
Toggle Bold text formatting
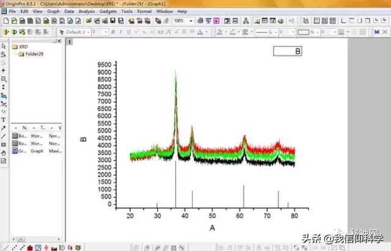(x=113, y=32)
